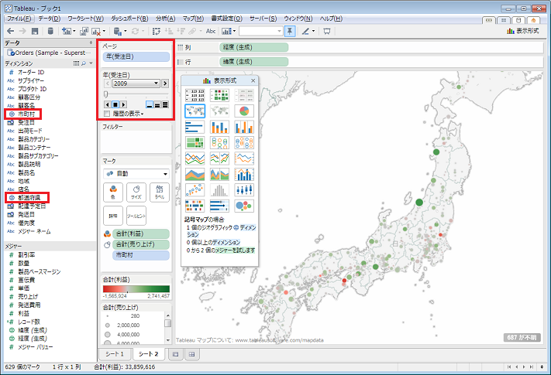This screenshot has height=375, width=551.
Task: Click the data source cylinder icon
Action: [x=50, y=31]
